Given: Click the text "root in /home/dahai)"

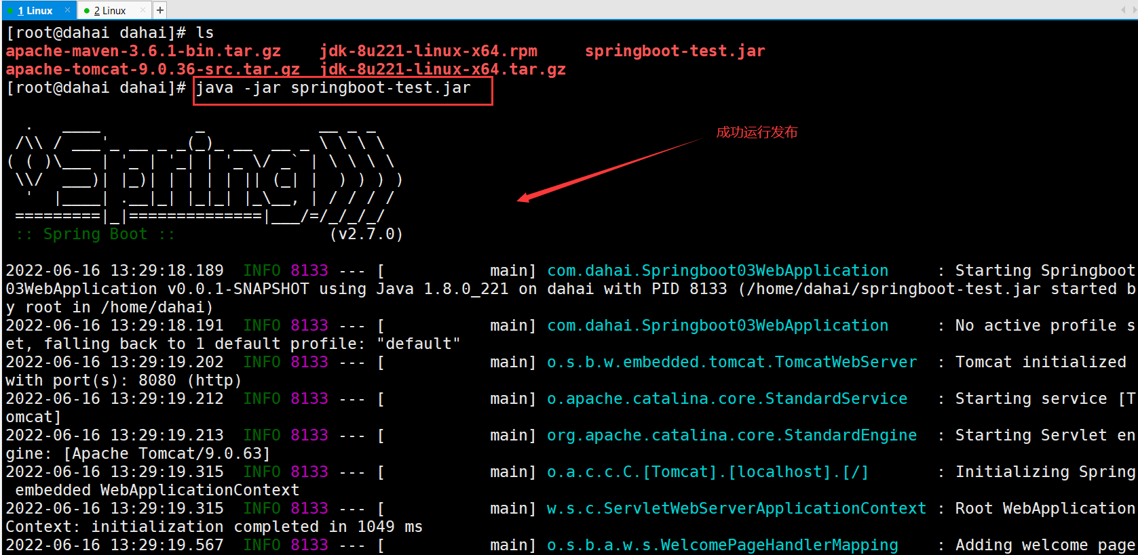Looking at the screenshot, I should [119, 308].
